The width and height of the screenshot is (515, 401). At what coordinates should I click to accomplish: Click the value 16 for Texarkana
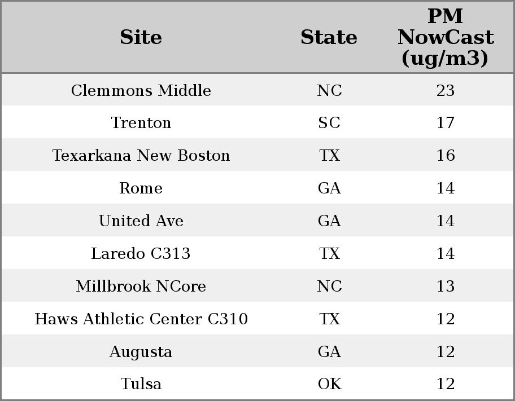[x=446, y=155]
